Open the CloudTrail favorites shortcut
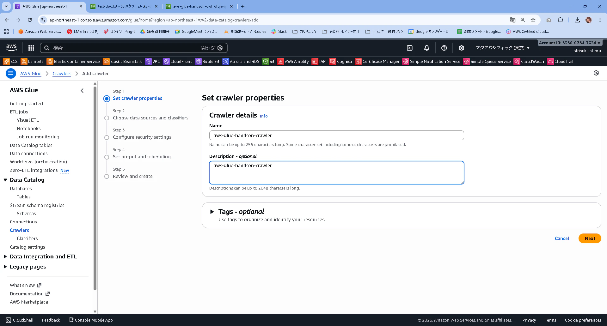This screenshot has height=326, width=607. point(560,61)
